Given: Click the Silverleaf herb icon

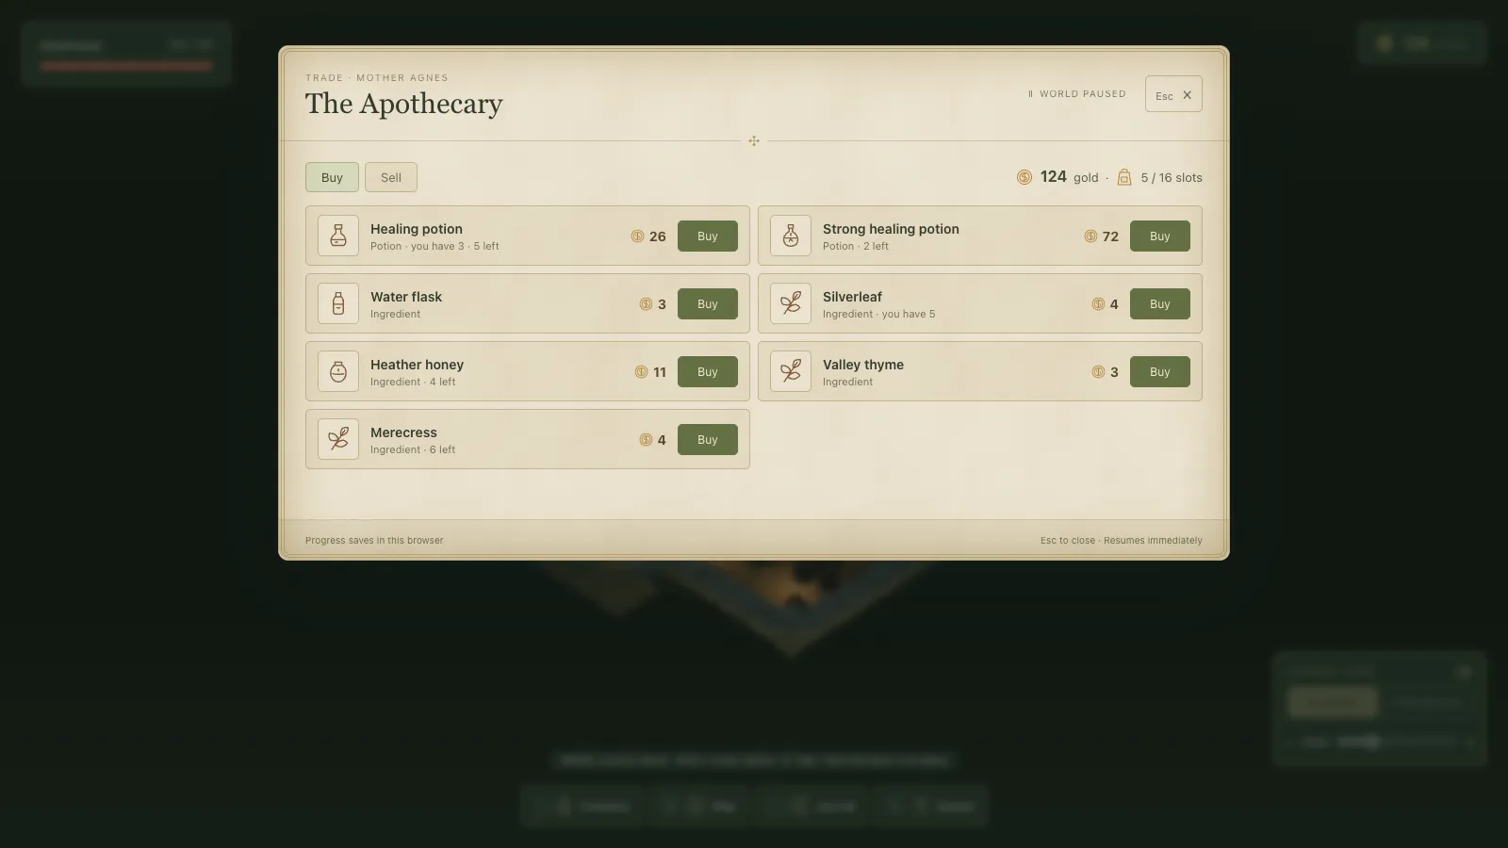Looking at the screenshot, I should click(x=791, y=303).
